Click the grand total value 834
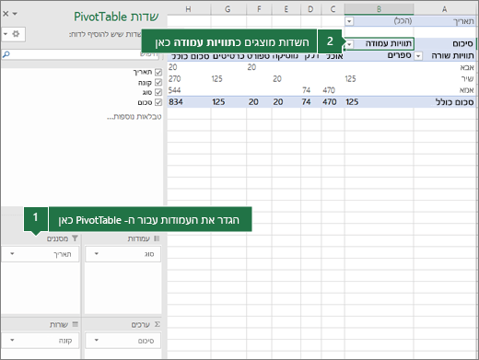Viewport: 479px width, 360px height. click(176, 102)
